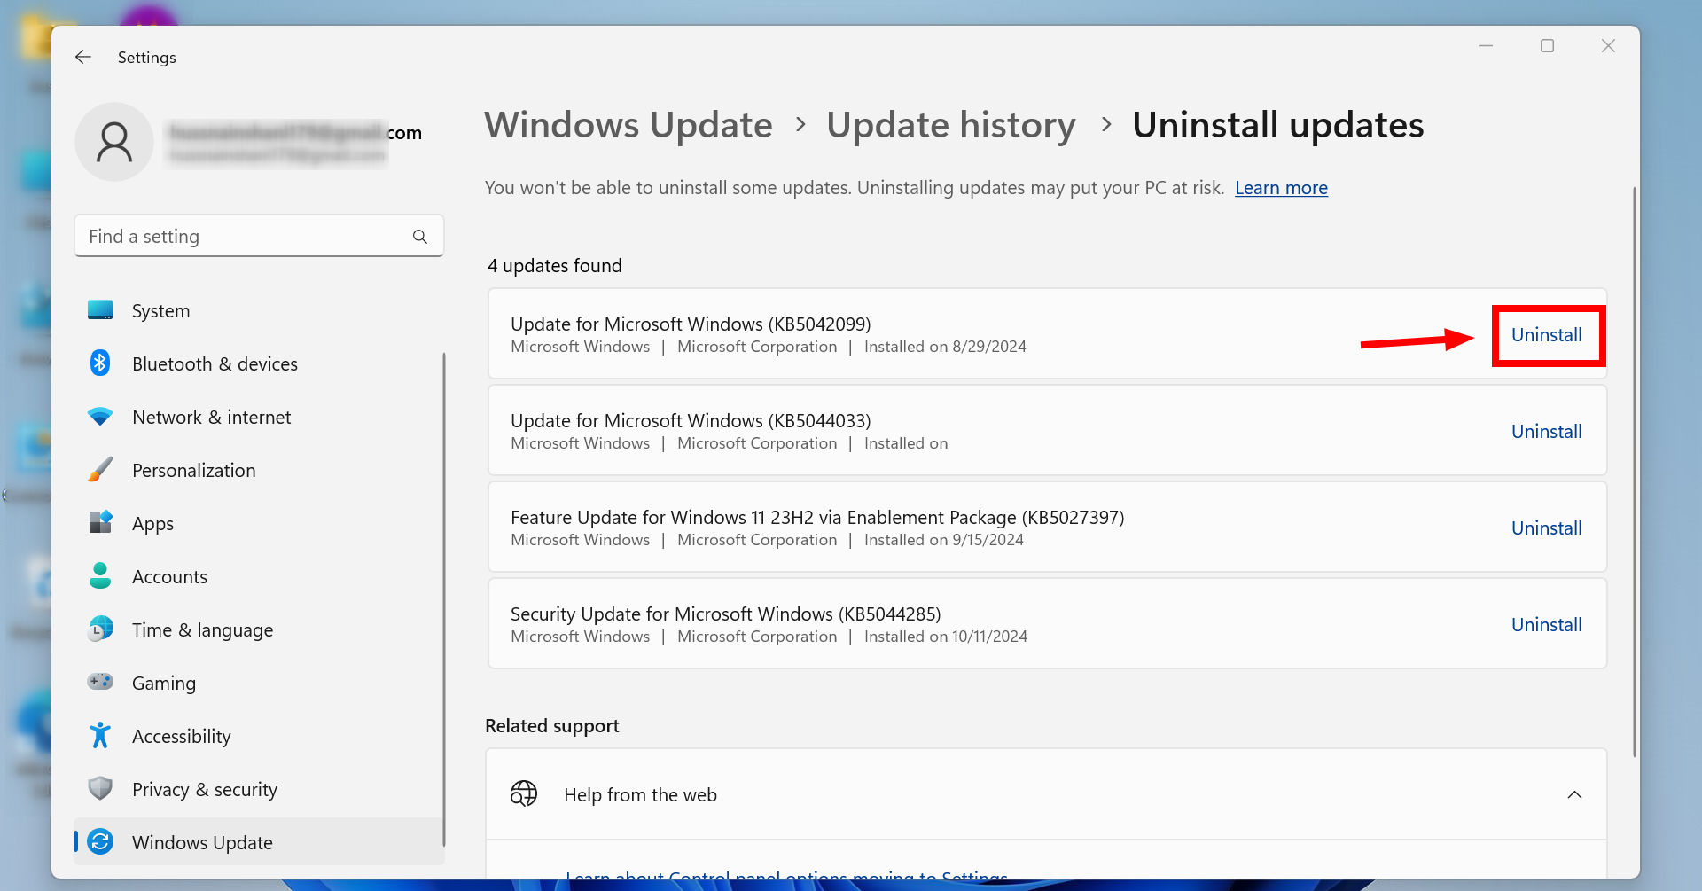This screenshot has width=1702, height=891.
Task: Open the Learn more link
Action: pos(1280,187)
